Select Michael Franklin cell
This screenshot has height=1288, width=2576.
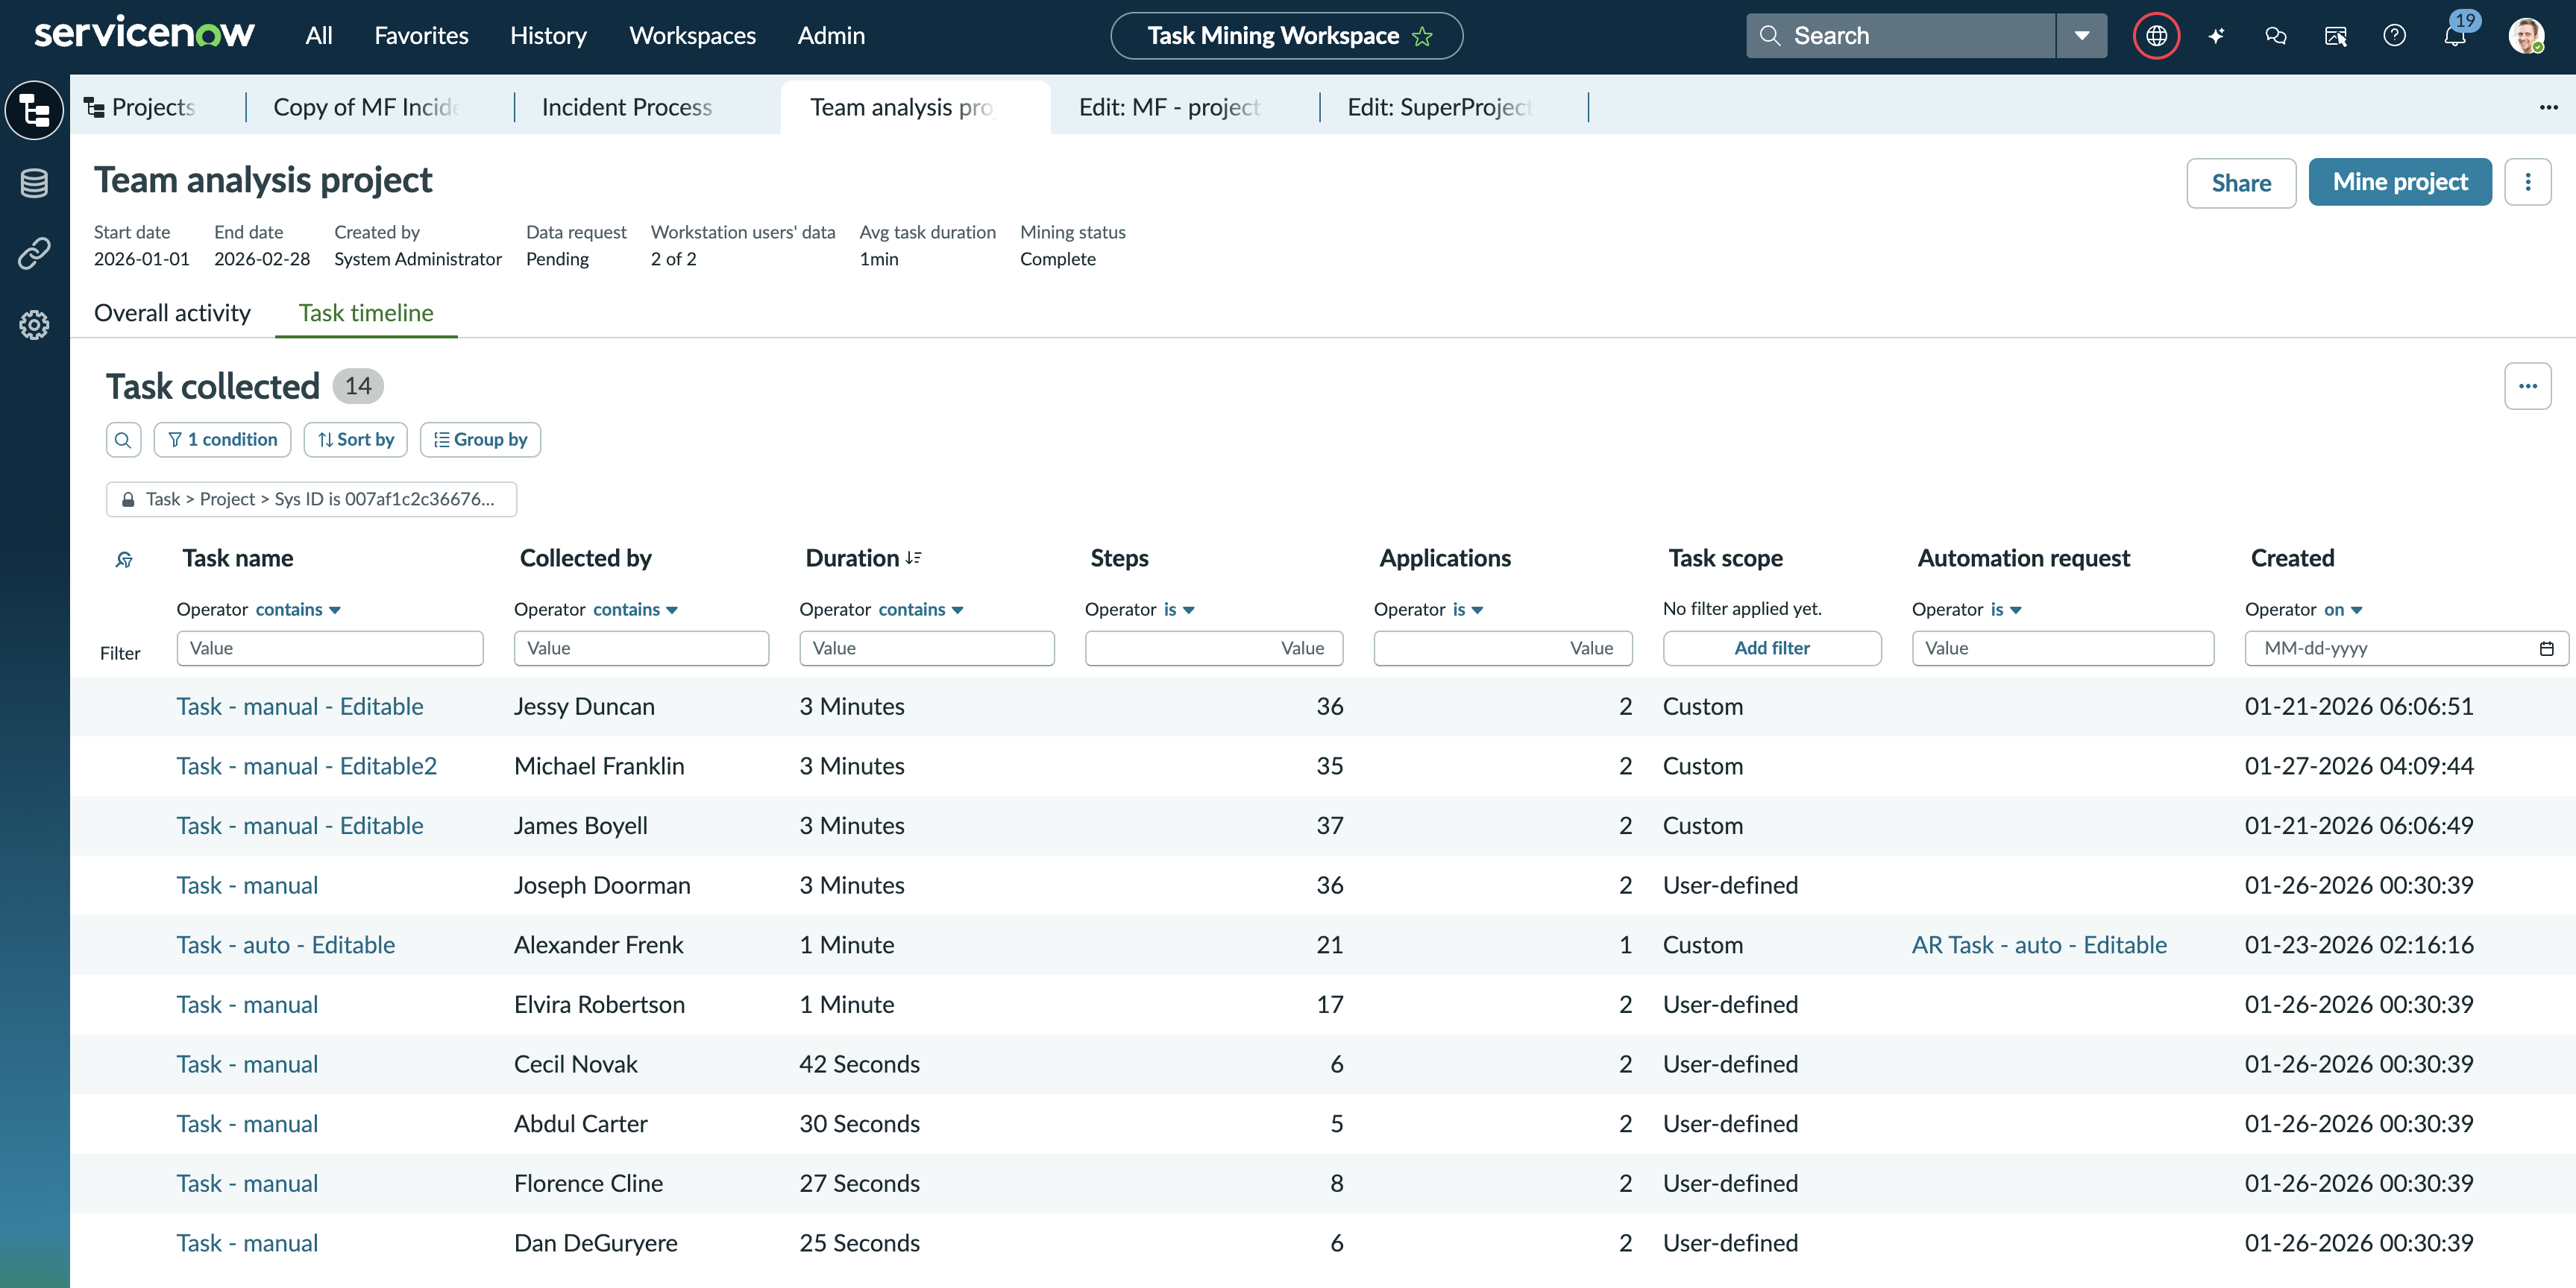(599, 766)
